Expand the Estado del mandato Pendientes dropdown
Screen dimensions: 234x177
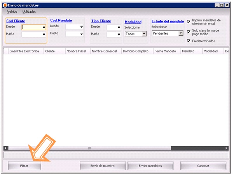click(x=180, y=34)
